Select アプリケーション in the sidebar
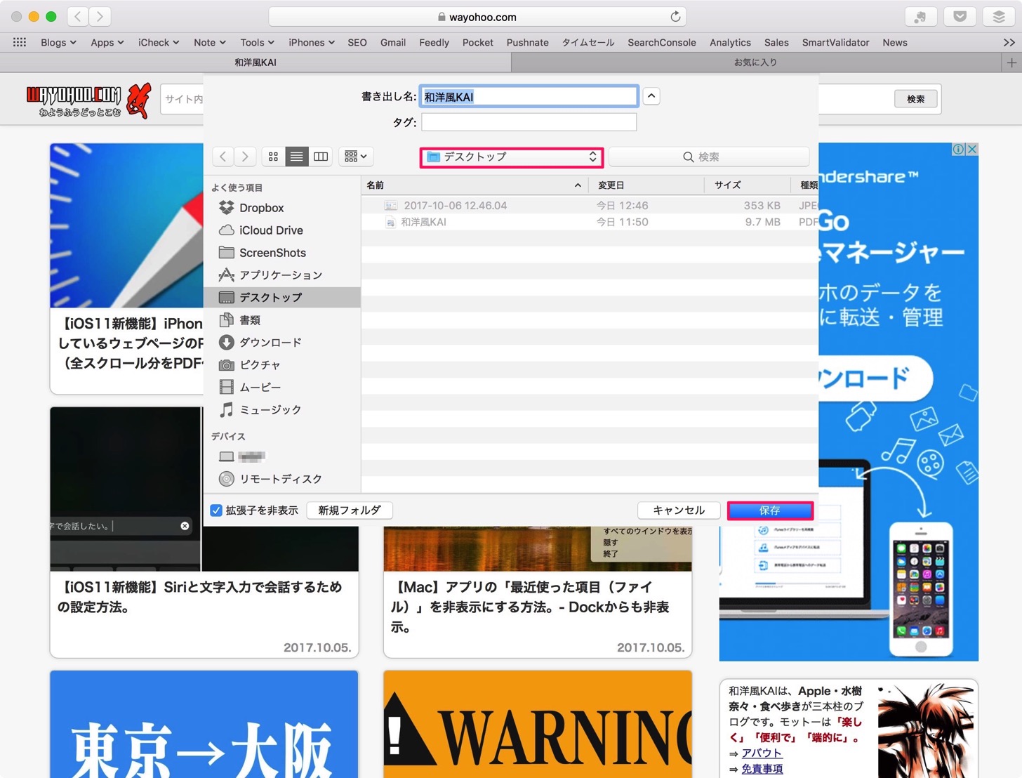 click(x=282, y=275)
